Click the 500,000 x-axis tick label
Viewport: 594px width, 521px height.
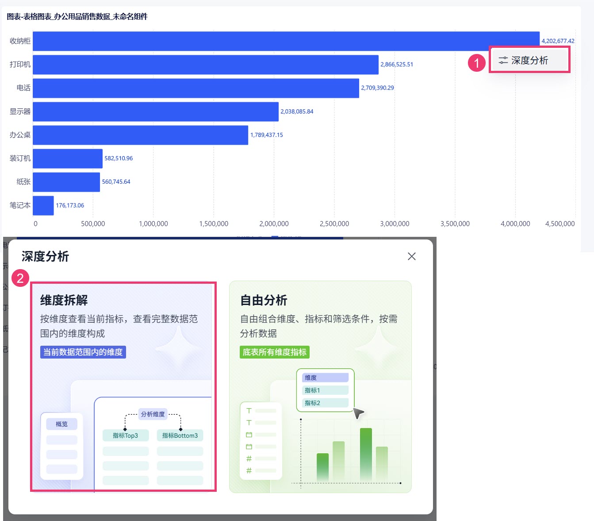point(93,224)
